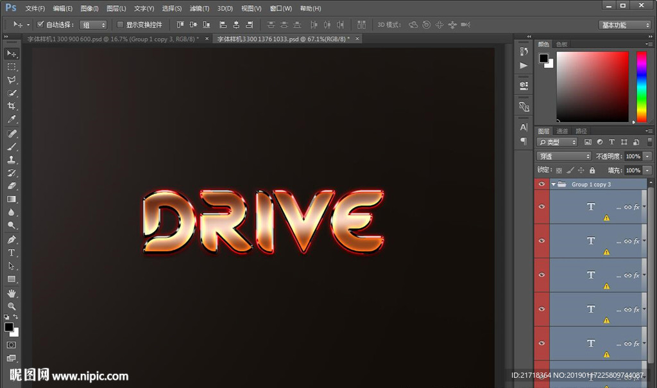Click the lock all padlock icon
Viewport: 657px width, 388px height.
click(592, 170)
